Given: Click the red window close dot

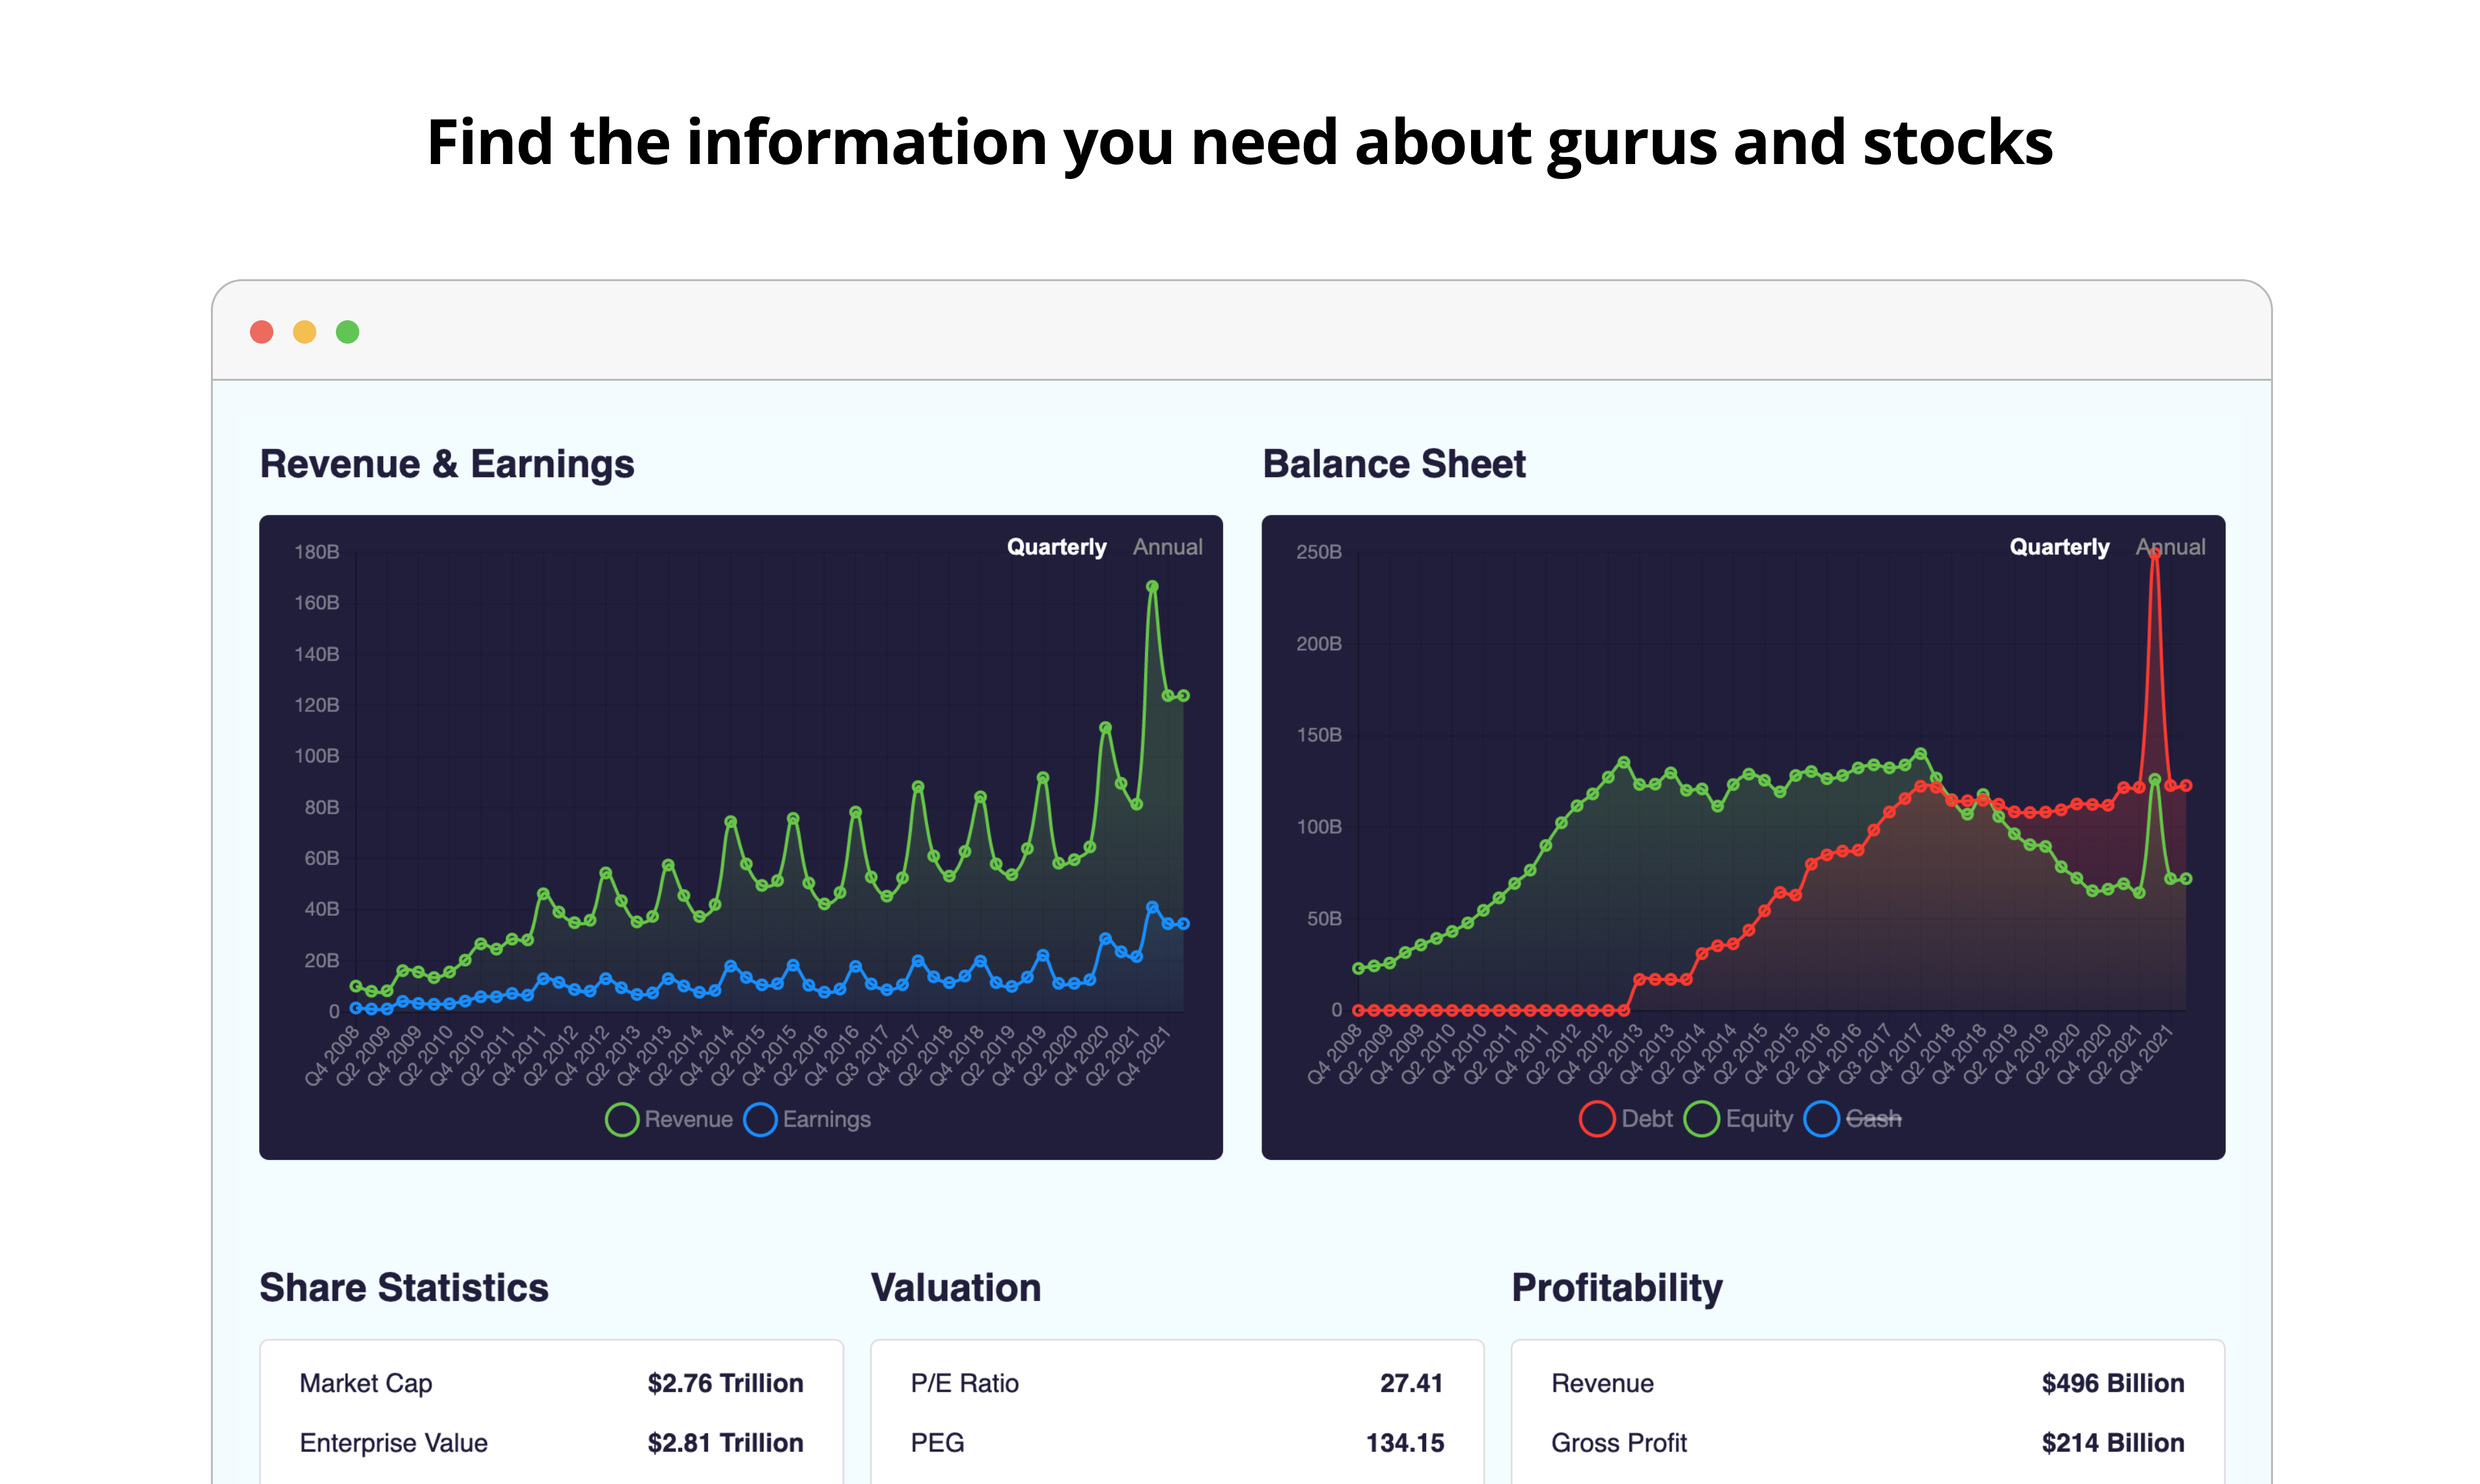Looking at the screenshot, I should point(262,332).
